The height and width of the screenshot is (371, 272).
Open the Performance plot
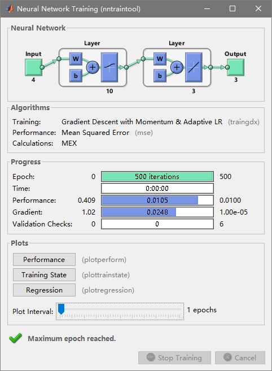coord(44,259)
